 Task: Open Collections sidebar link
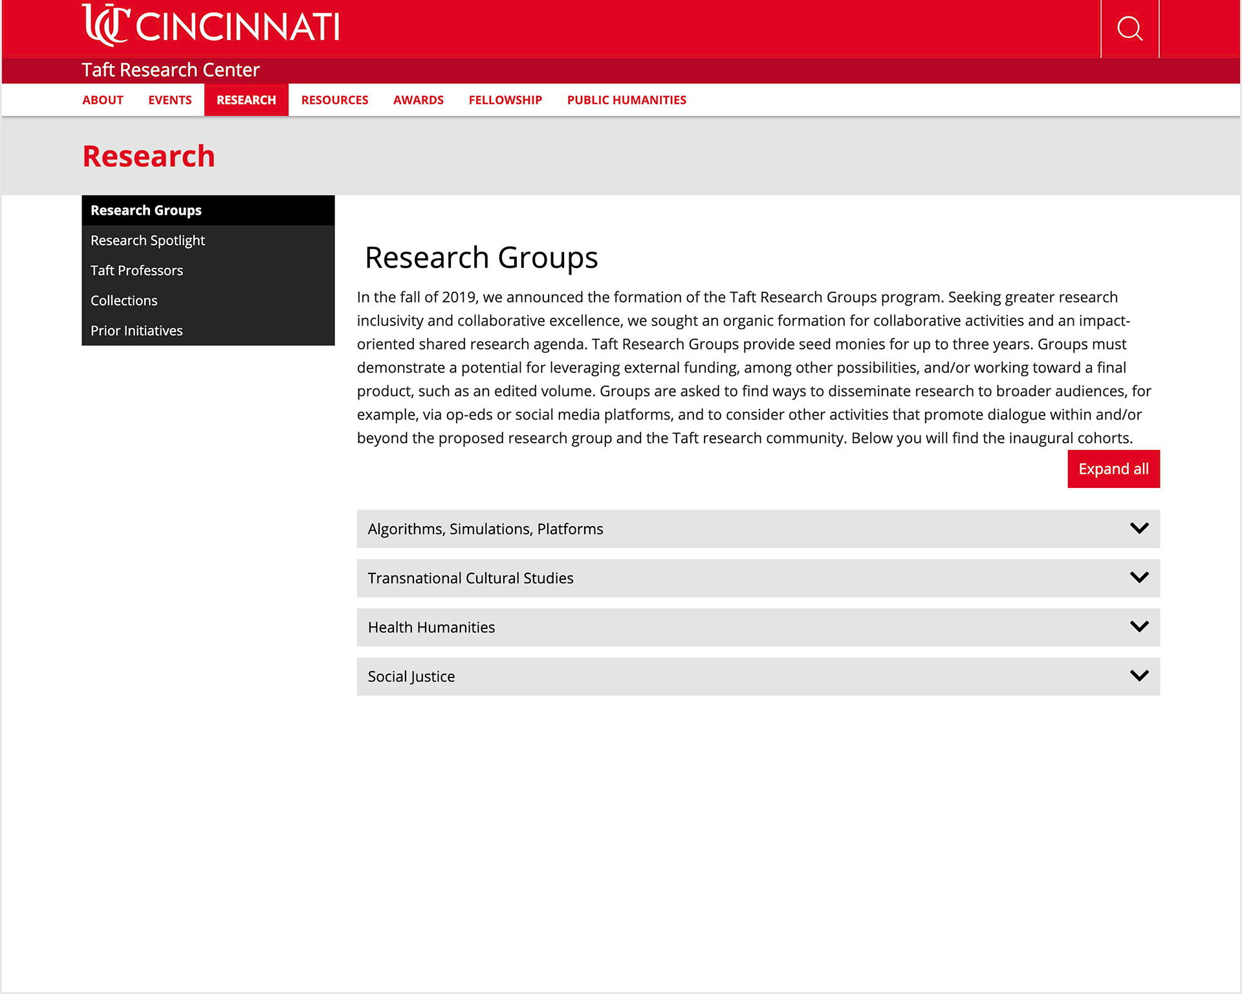tap(208, 301)
